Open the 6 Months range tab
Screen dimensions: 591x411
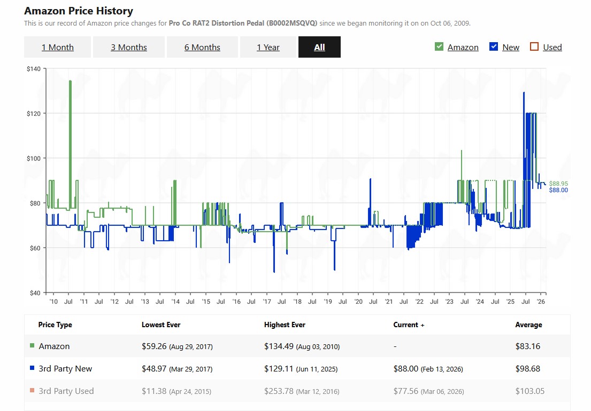(x=202, y=47)
